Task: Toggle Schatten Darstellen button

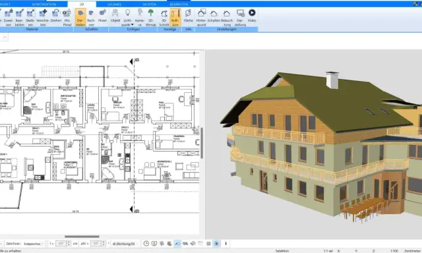Action: pos(80,18)
